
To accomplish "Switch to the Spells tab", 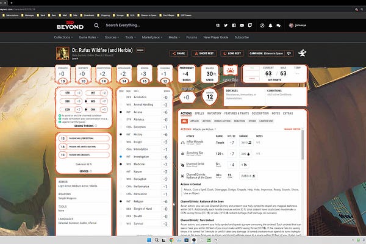I will (x=199, y=113).
